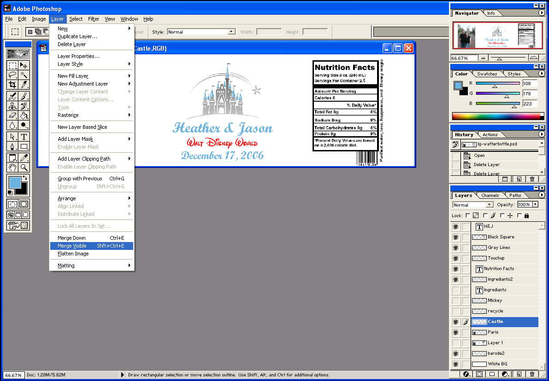Viewport: 549px width, 381px height.
Task: Expand the Opacity slider arrow
Action: [535, 205]
